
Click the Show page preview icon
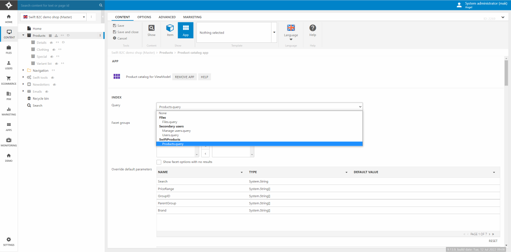click(152, 30)
